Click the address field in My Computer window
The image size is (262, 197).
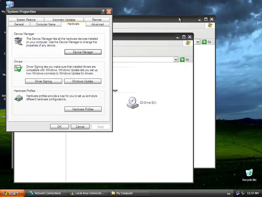[x=143, y=60]
